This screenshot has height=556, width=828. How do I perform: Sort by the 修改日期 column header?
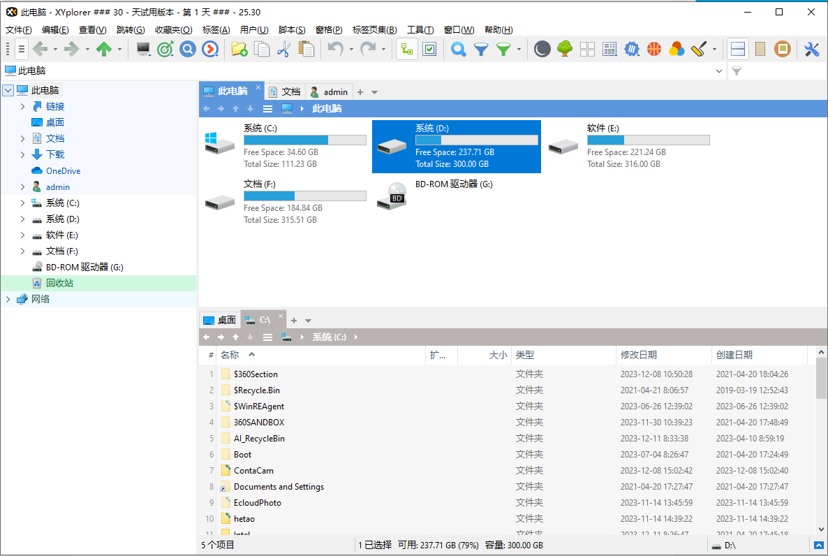tap(638, 356)
